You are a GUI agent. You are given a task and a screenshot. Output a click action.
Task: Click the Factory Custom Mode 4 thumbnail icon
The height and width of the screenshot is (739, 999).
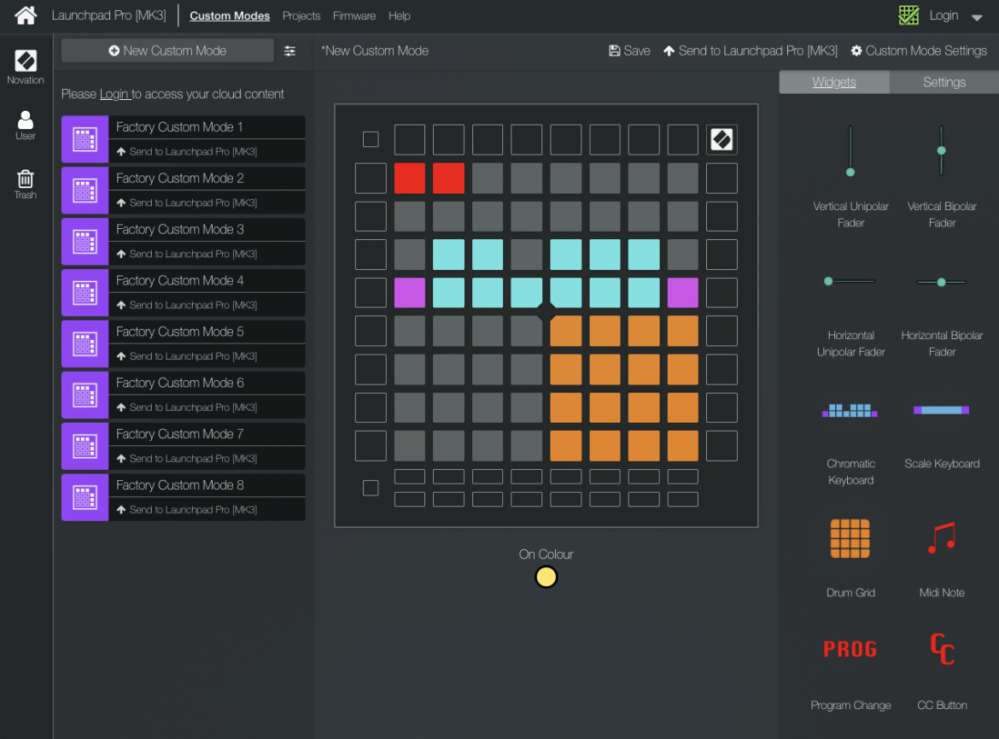pyautogui.click(x=85, y=293)
